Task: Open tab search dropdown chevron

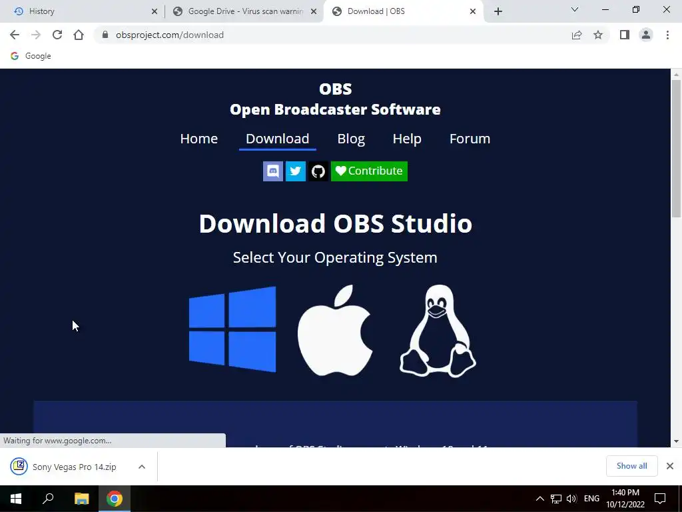Action: point(575,9)
